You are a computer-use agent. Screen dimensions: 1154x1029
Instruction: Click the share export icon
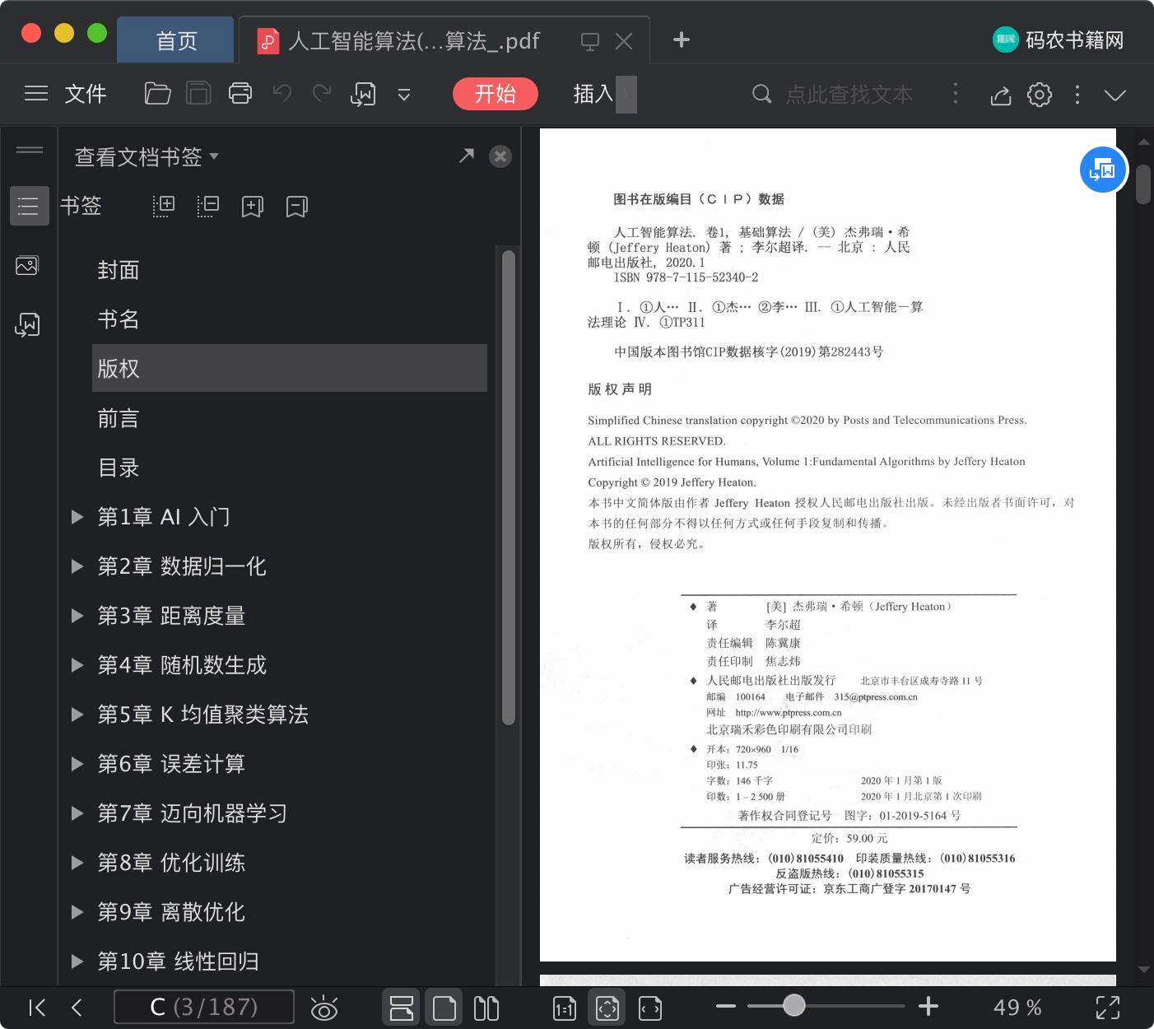click(x=1000, y=95)
